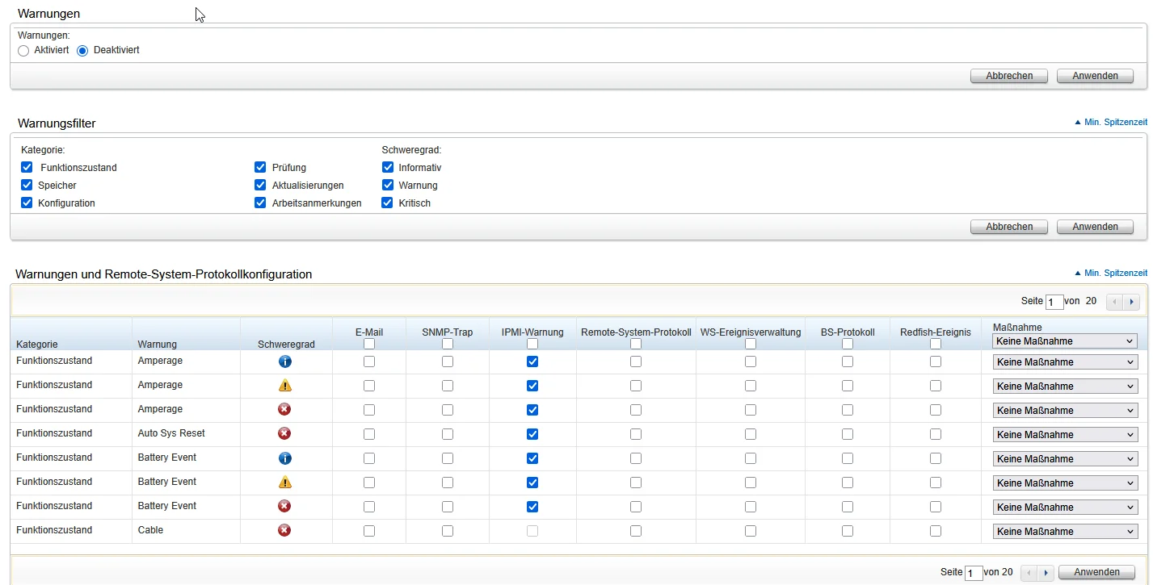Select the Aktiviert radio button

pos(23,51)
